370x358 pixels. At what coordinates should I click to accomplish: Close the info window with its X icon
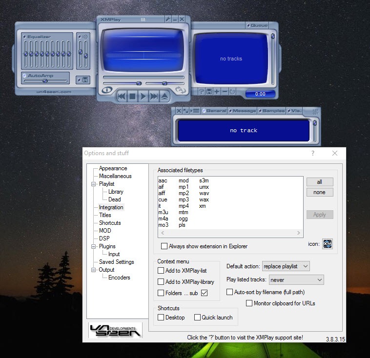tap(179, 111)
